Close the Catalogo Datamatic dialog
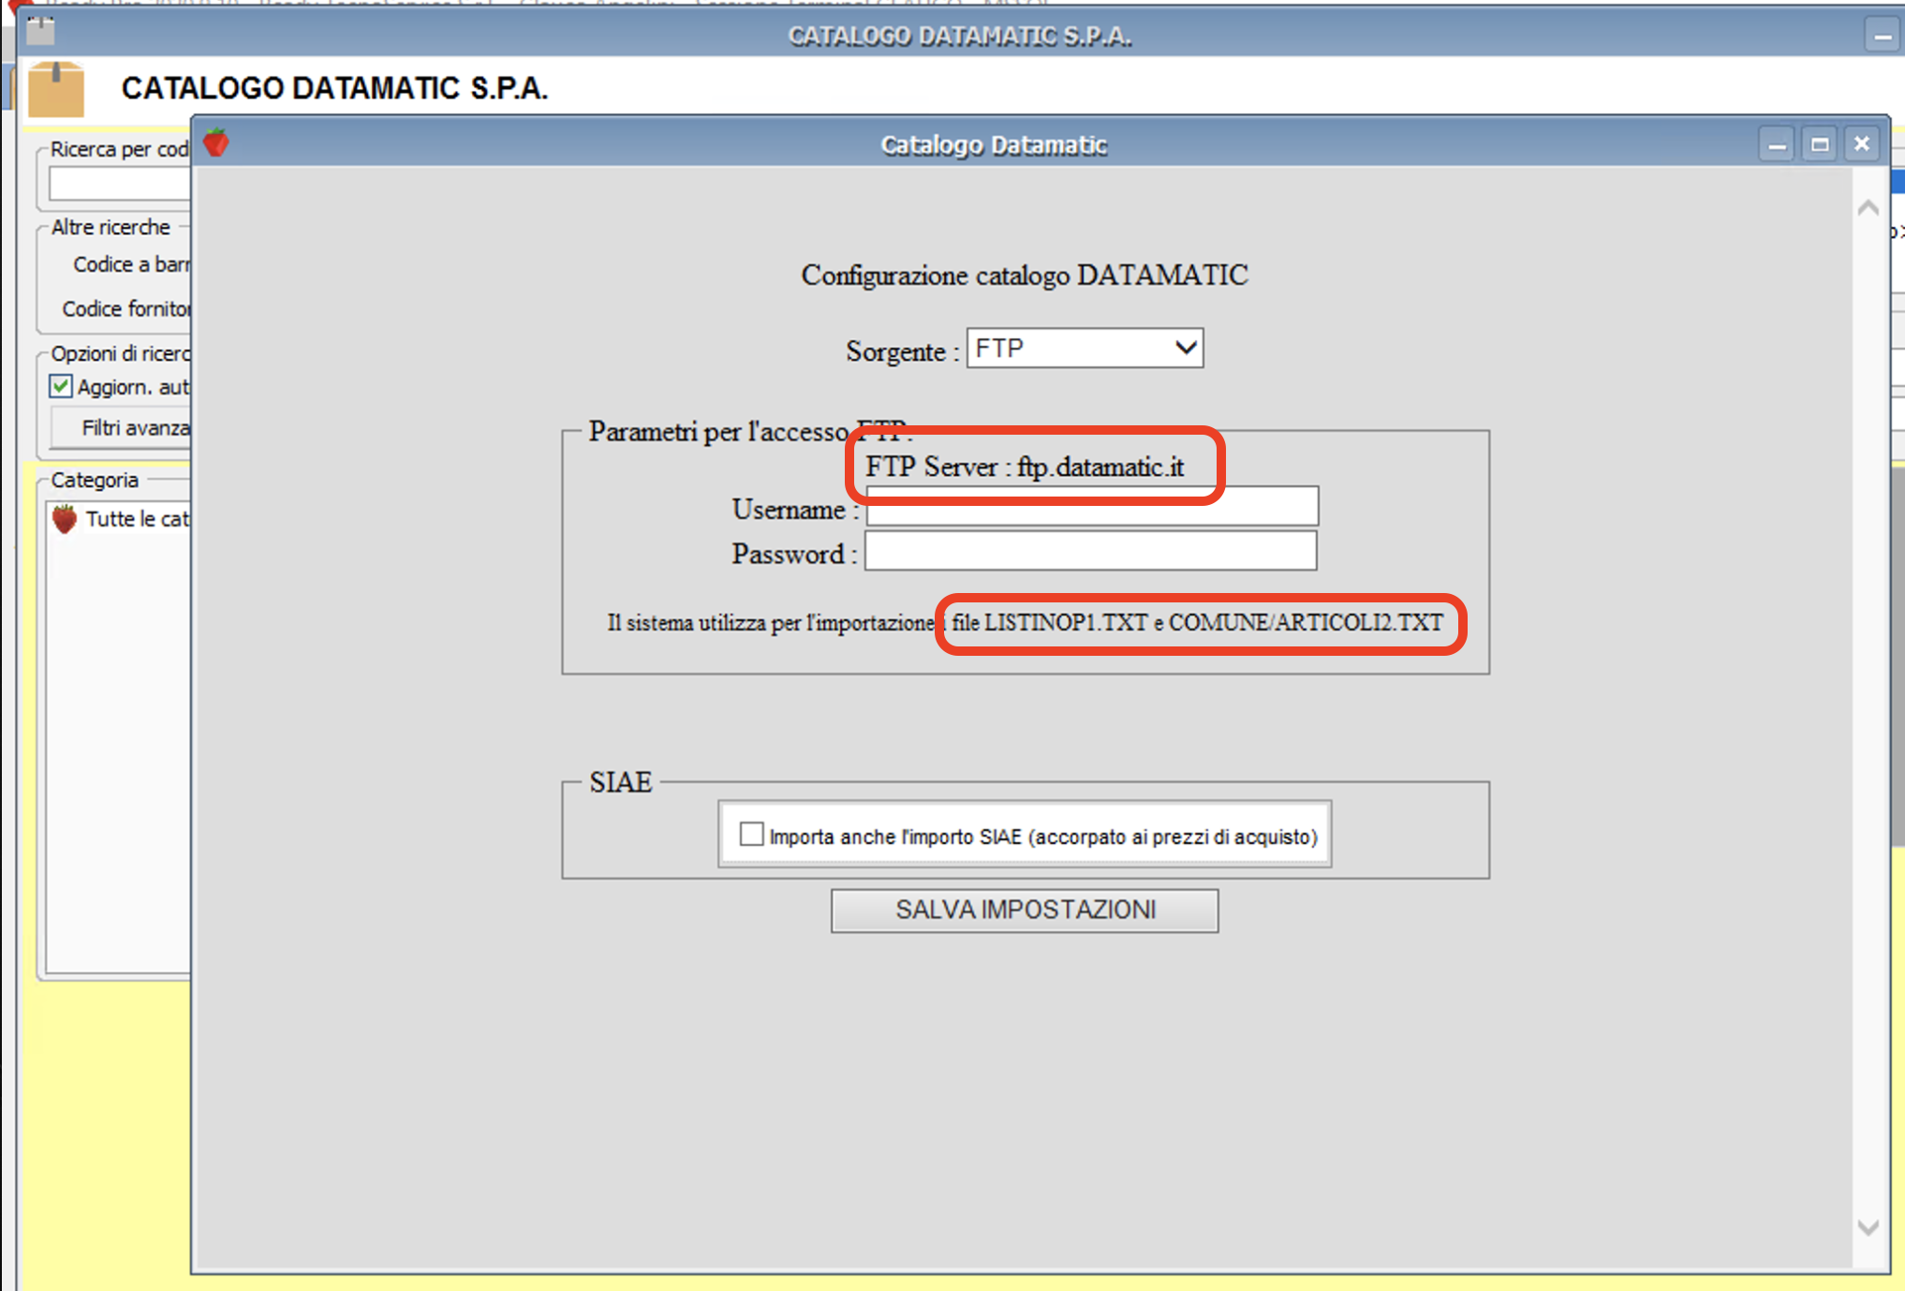Screen dimensions: 1905x1291 [x=1862, y=145]
